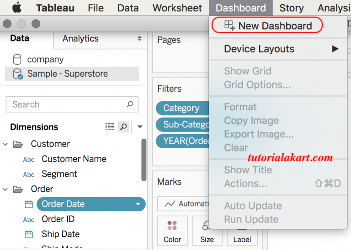Click the company database cylinder icon
The width and height of the screenshot is (351, 250).
[x=17, y=59]
